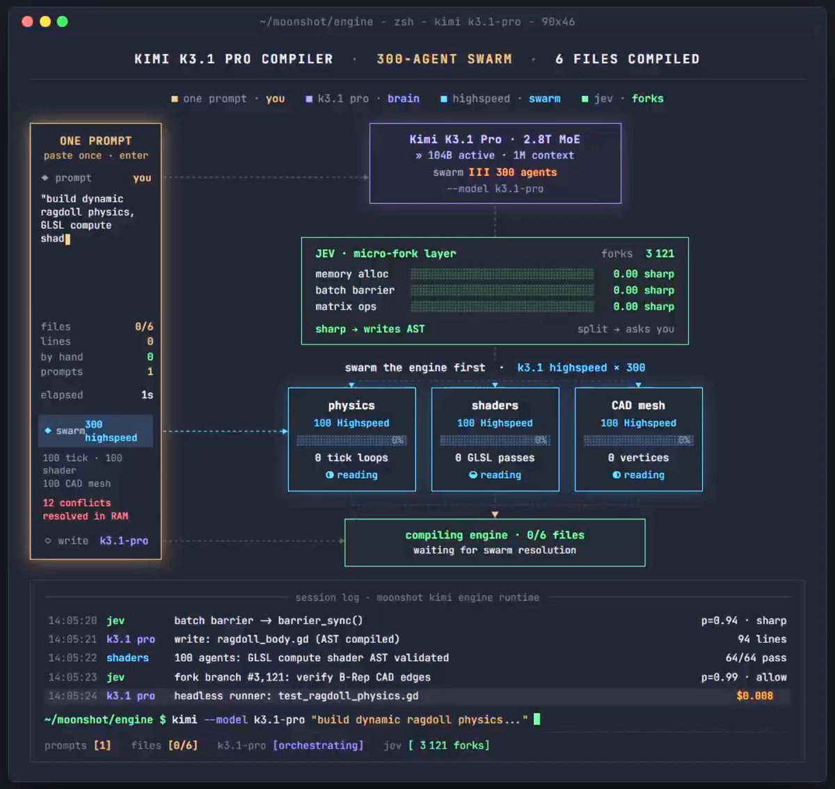Click the "files [0/6]" status entry

tap(164, 746)
